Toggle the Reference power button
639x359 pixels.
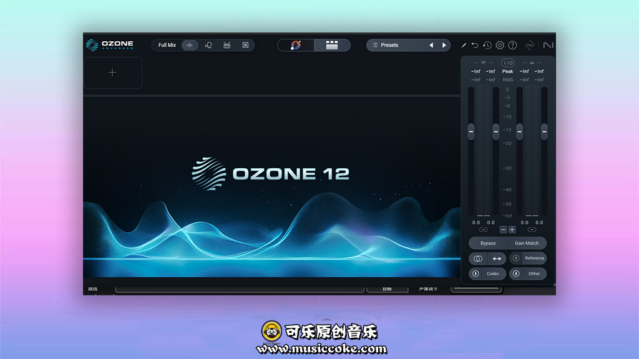coord(516,258)
